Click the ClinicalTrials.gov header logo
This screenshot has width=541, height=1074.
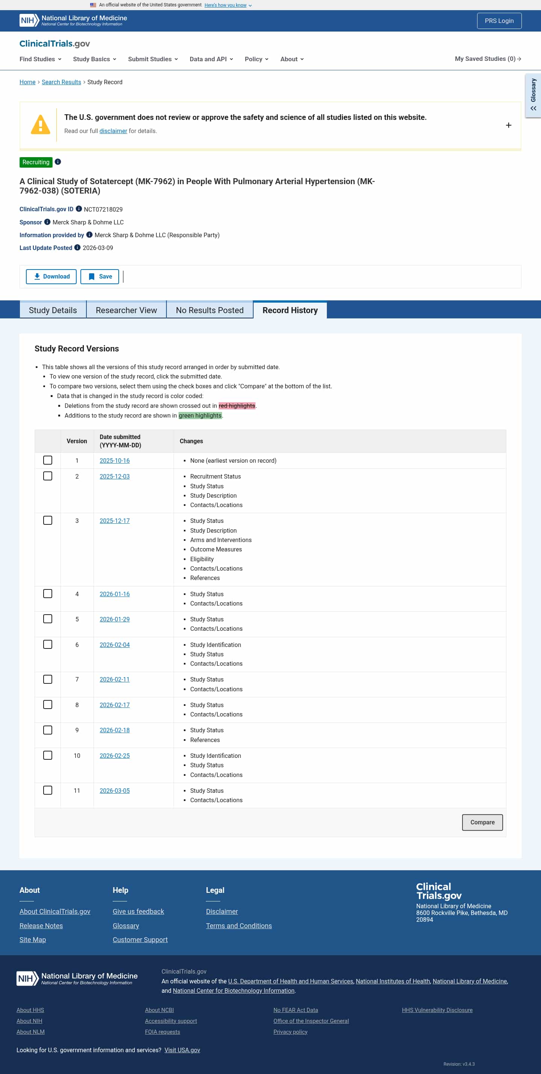pos(54,44)
